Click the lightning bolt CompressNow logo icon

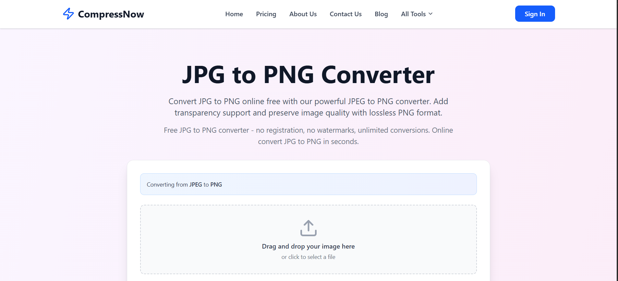click(x=68, y=14)
